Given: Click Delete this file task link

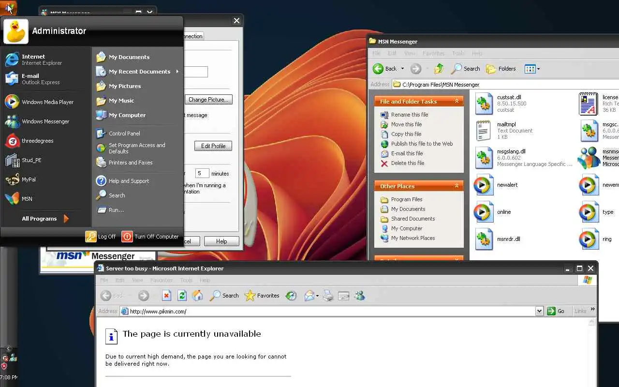Looking at the screenshot, I should [x=402, y=164].
